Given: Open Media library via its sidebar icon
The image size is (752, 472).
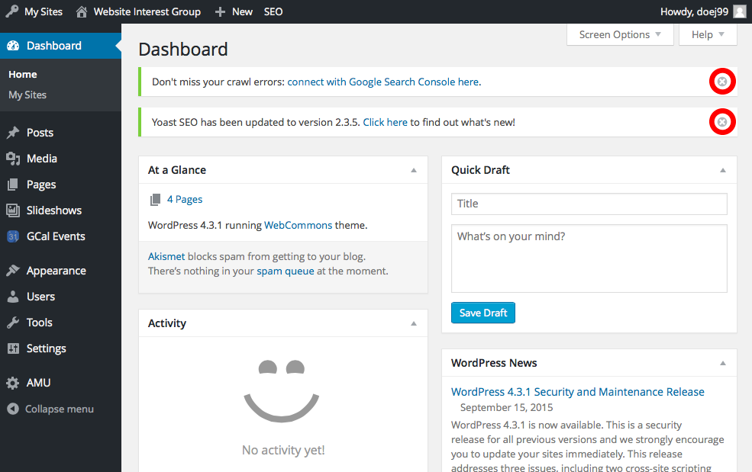Looking at the screenshot, I should tap(13, 159).
